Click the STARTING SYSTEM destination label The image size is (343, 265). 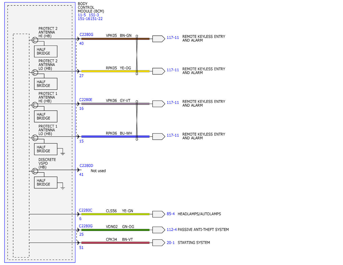coord(194,243)
